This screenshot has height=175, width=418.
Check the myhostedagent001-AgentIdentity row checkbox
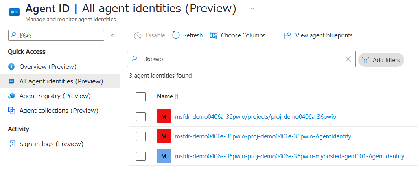(x=141, y=156)
